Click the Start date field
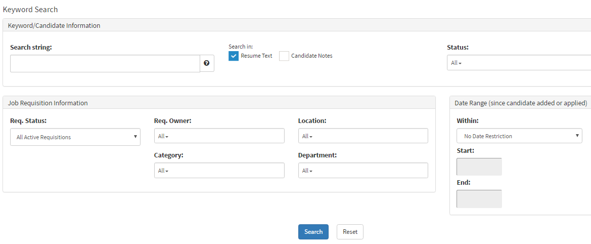This screenshot has height=244, width=591. tap(479, 167)
